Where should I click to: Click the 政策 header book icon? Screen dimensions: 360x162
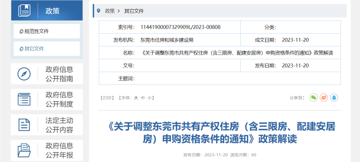tap(24, 11)
